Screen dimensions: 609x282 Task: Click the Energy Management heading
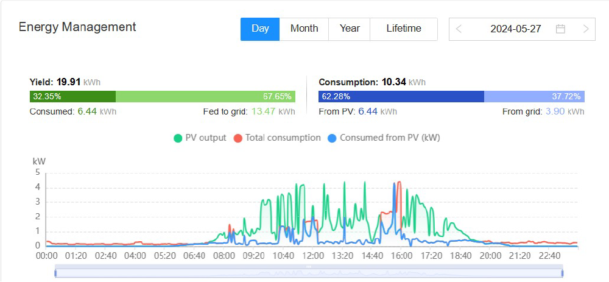[77, 27]
